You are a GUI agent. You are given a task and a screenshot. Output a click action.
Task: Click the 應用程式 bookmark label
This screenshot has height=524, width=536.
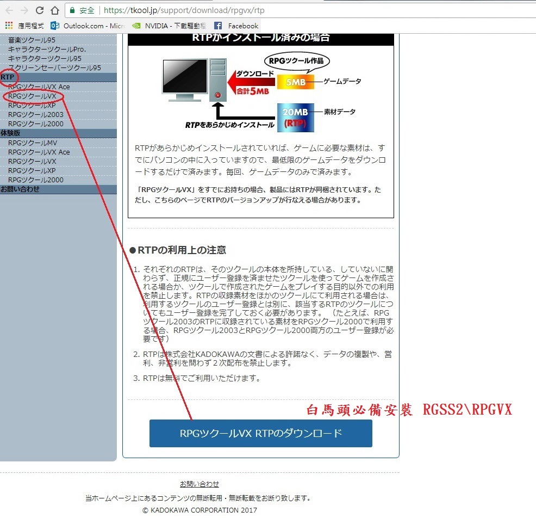point(31,26)
